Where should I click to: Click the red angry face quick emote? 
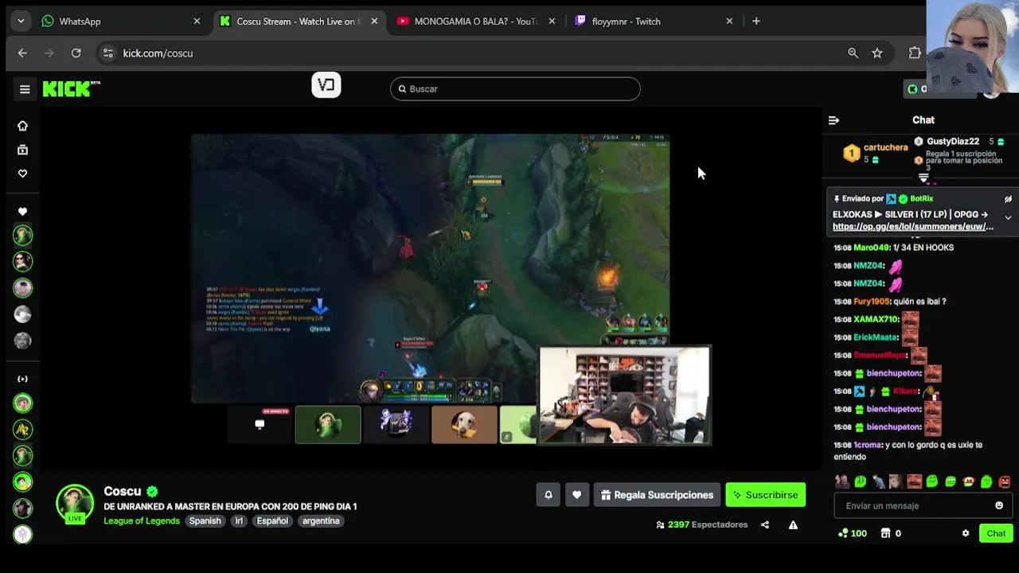pos(1005,481)
